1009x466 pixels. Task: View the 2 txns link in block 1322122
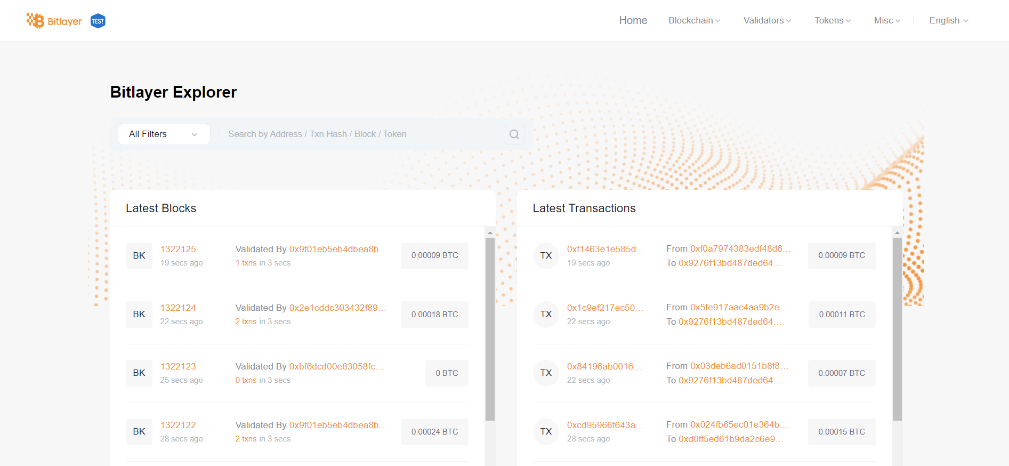tap(246, 439)
